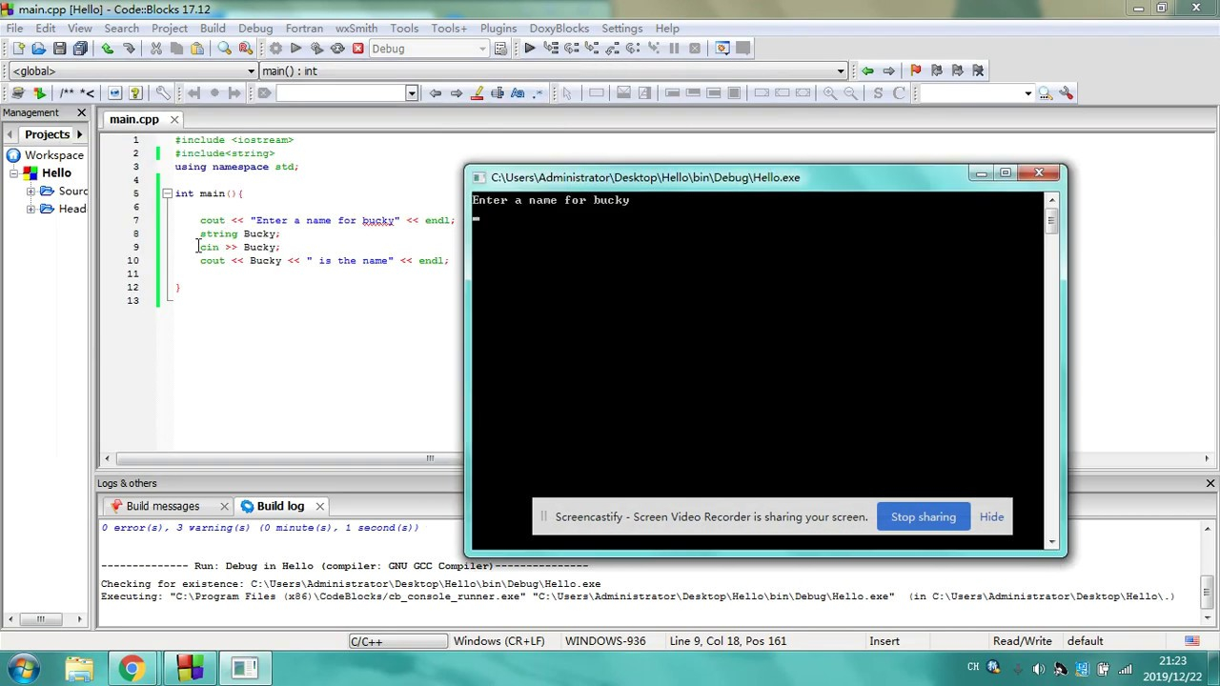Open the Debug menu
The height and width of the screenshot is (686, 1220).
(255, 28)
